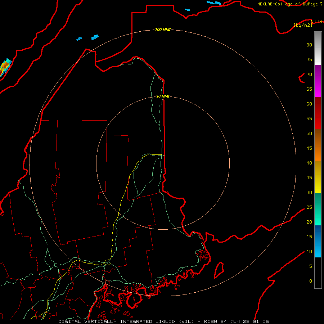Click the 65 value on the VIL scale
Viewport: 324px width, 324px height.
click(309, 89)
